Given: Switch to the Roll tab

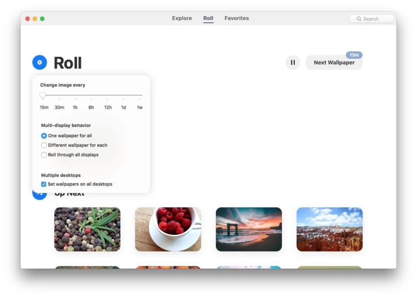Looking at the screenshot, I should 208,18.
